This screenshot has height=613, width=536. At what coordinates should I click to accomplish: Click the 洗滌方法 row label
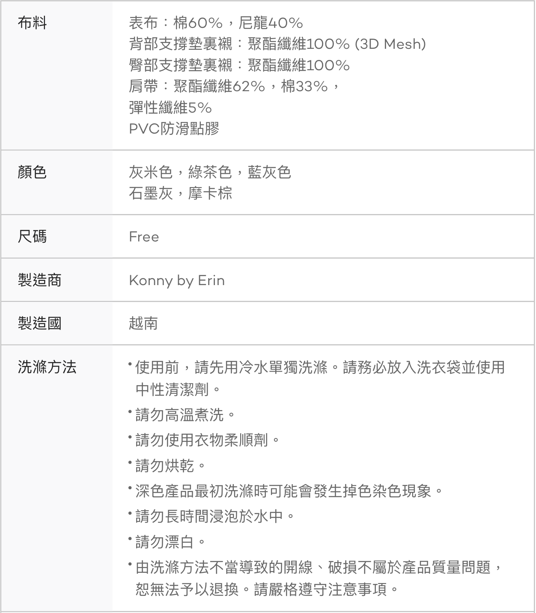pos(47,367)
